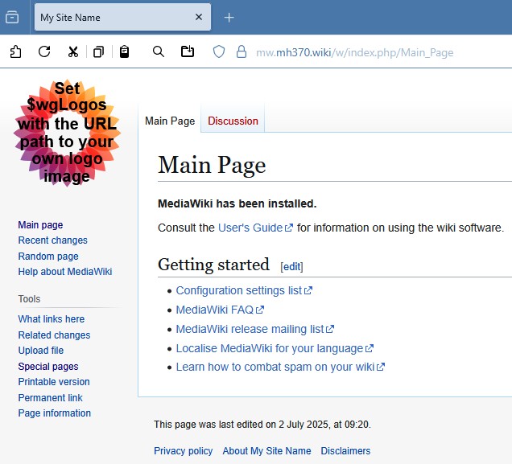The height and width of the screenshot is (464, 512).
Task: Reload the page with the refresh icon
Action: [44, 51]
